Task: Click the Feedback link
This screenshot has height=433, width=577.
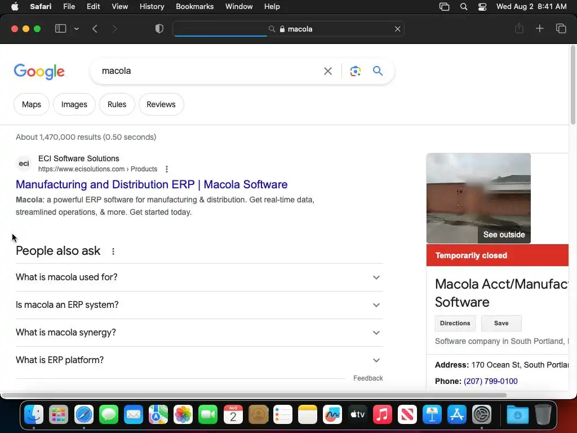Action: click(368, 378)
